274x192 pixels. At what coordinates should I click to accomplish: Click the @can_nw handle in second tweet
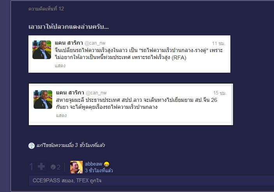(x=96, y=93)
